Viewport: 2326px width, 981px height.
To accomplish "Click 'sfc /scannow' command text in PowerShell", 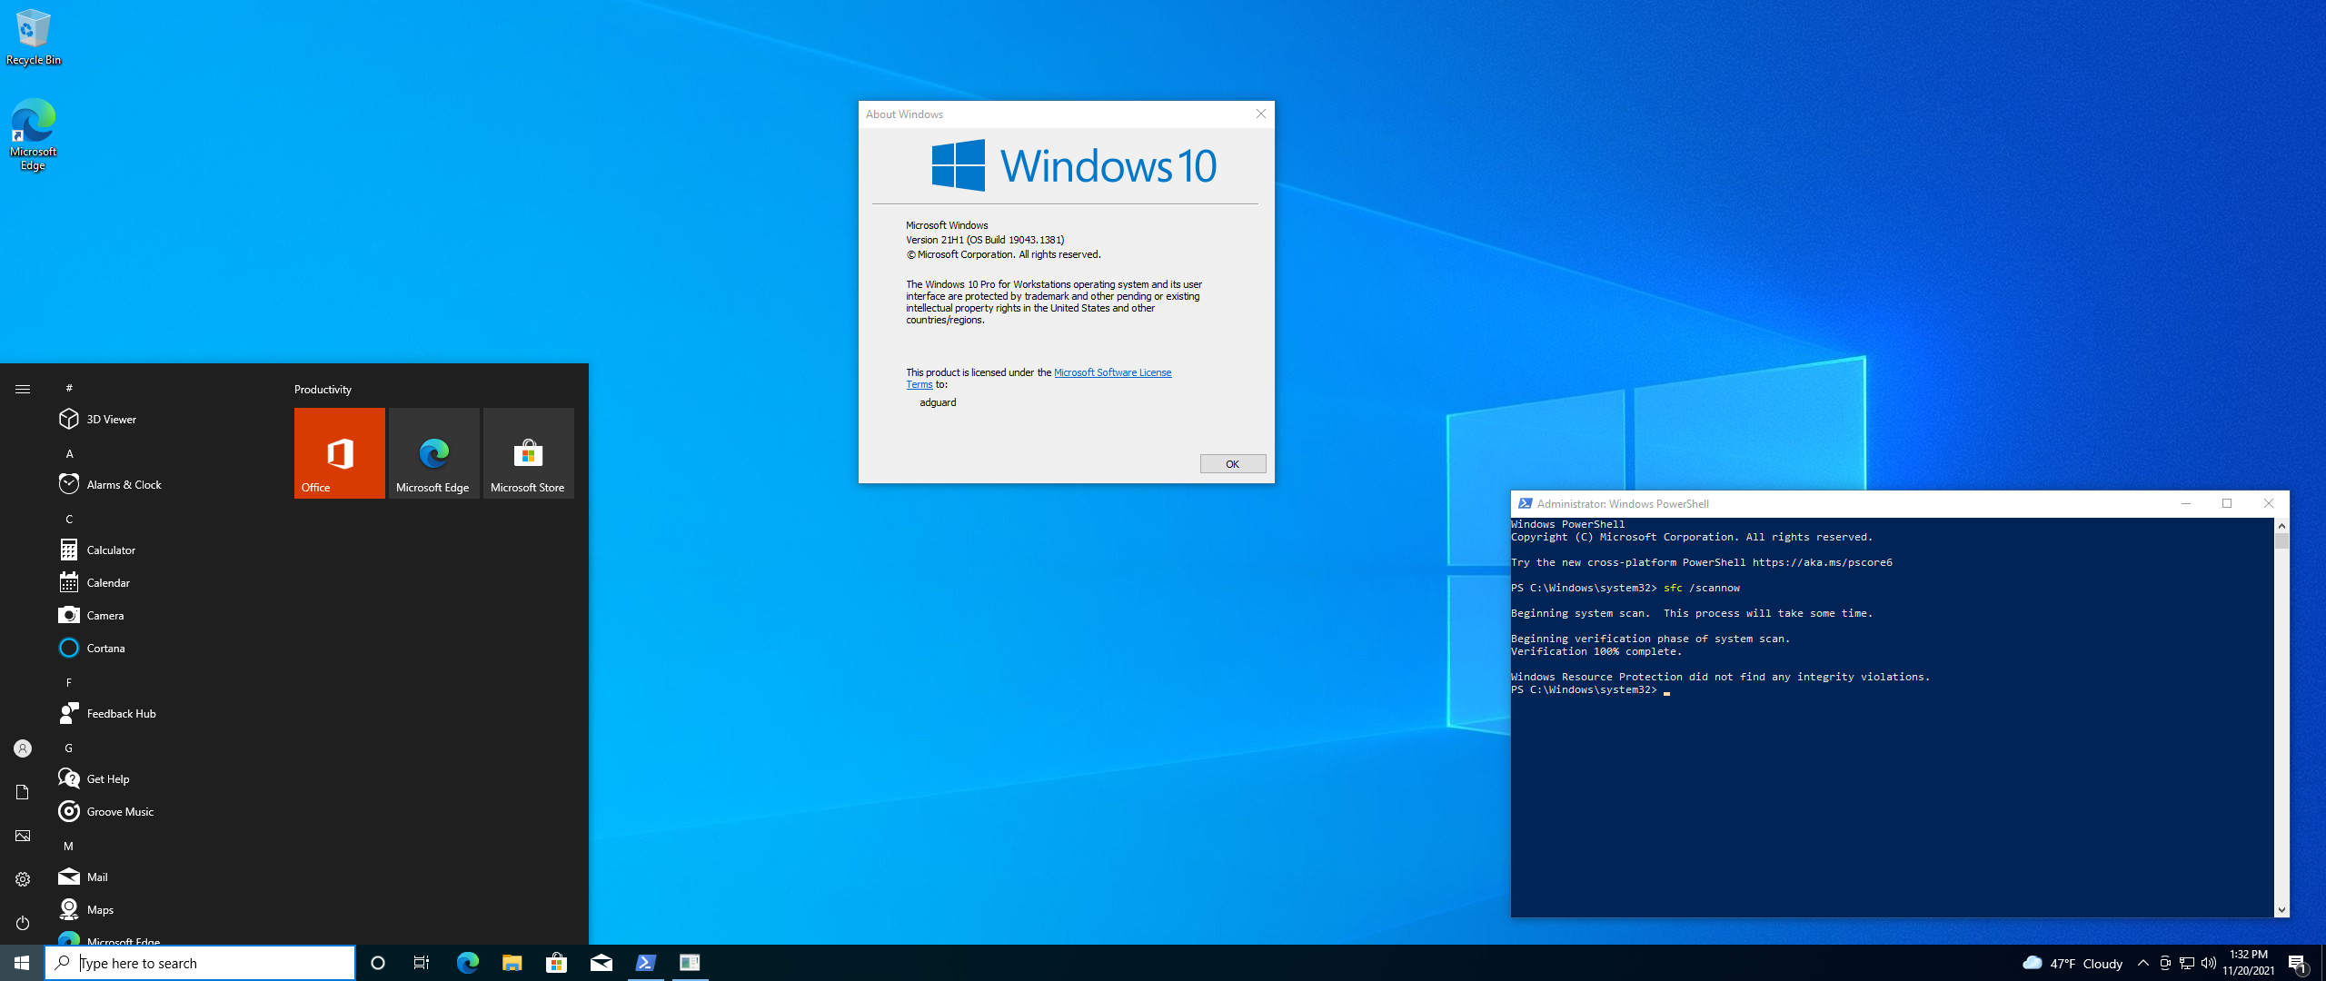I will point(1702,588).
